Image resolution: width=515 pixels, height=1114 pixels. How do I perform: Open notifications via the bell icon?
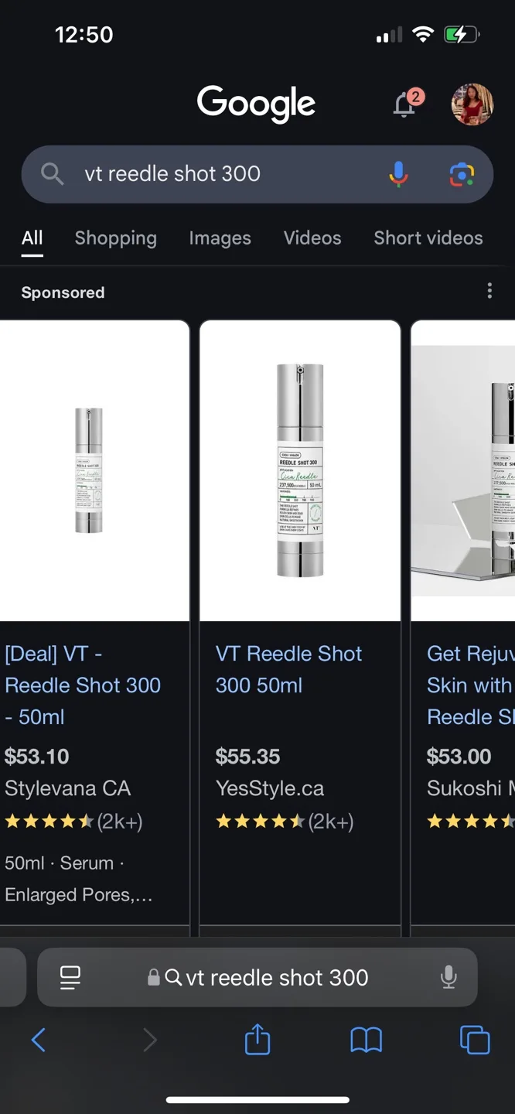click(403, 105)
